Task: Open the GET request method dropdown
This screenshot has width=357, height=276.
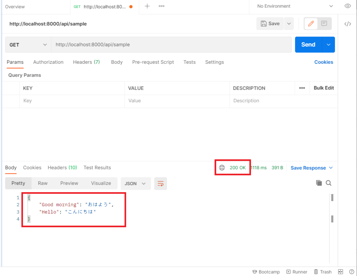Action: click(28, 45)
